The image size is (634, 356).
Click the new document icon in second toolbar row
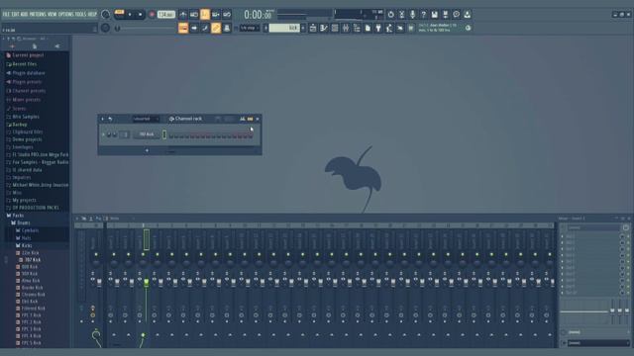pyautogui.click(x=368, y=28)
